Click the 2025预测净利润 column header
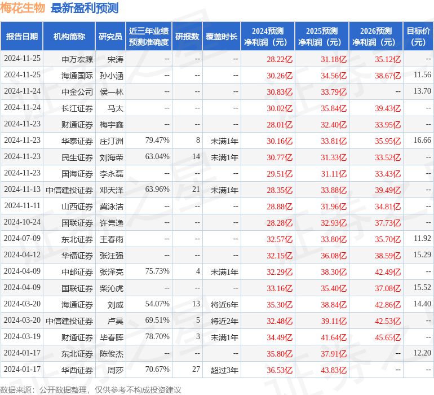The height and width of the screenshot is (395, 434). [x=322, y=37]
